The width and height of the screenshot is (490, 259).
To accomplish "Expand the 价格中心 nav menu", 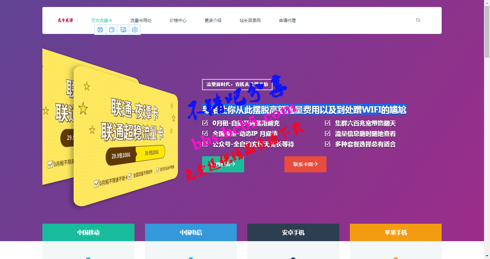I will click(x=178, y=21).
